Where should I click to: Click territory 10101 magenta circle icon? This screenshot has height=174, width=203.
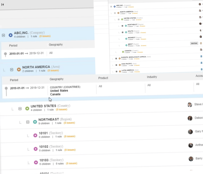click(x=35, y=135)
